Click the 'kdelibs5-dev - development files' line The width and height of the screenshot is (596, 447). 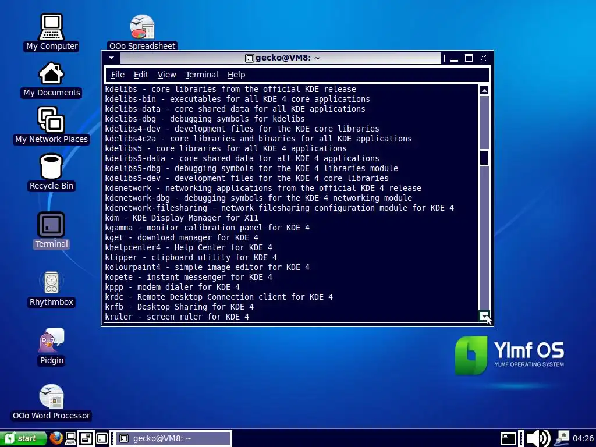click(247, 178)
